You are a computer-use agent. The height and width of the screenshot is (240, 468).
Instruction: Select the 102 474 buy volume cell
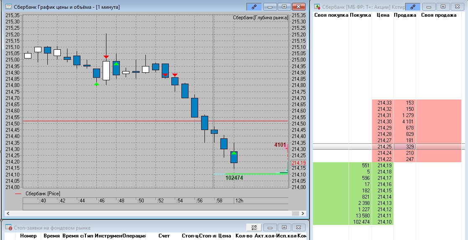[x=360, y=222]
